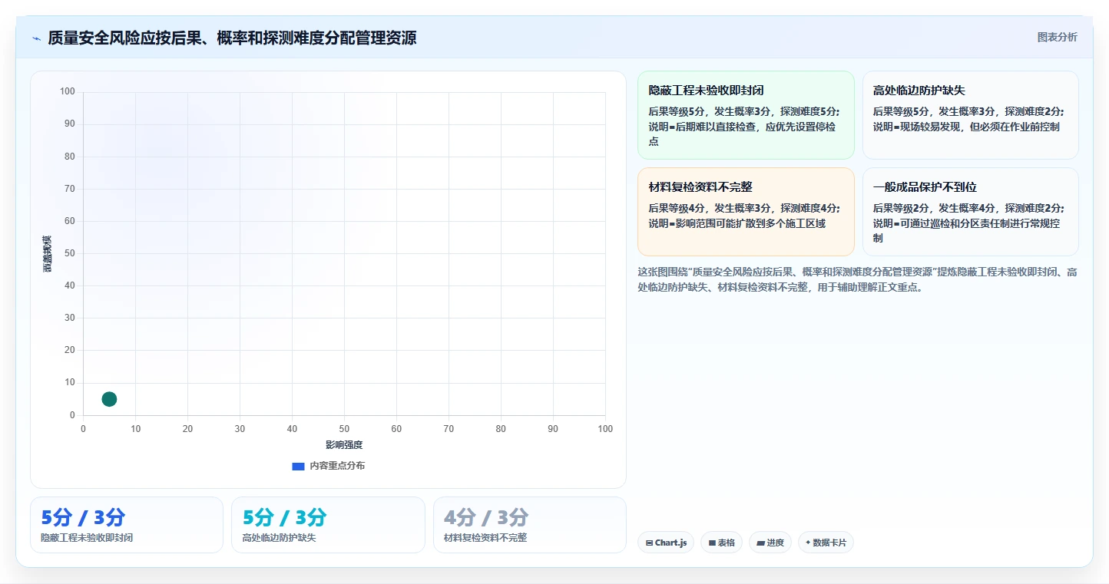Click the description text in 高处临边防护缺失 card

(x=968, y=119)
